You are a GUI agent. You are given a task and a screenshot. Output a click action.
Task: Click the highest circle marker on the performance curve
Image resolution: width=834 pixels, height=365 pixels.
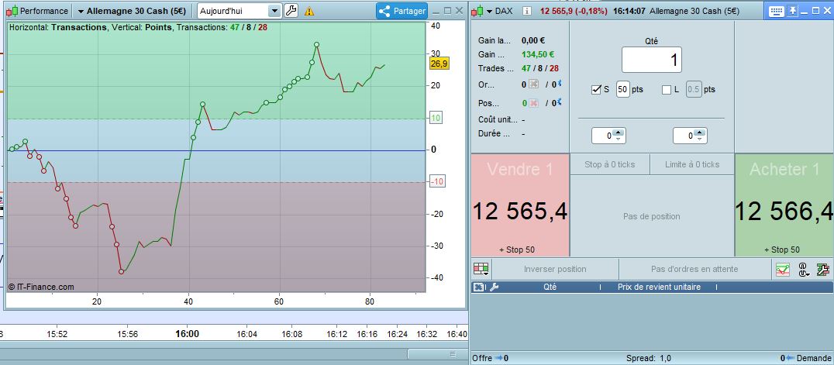(316, 45)
